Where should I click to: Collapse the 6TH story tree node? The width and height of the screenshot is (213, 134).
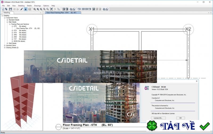pos(12,26)
